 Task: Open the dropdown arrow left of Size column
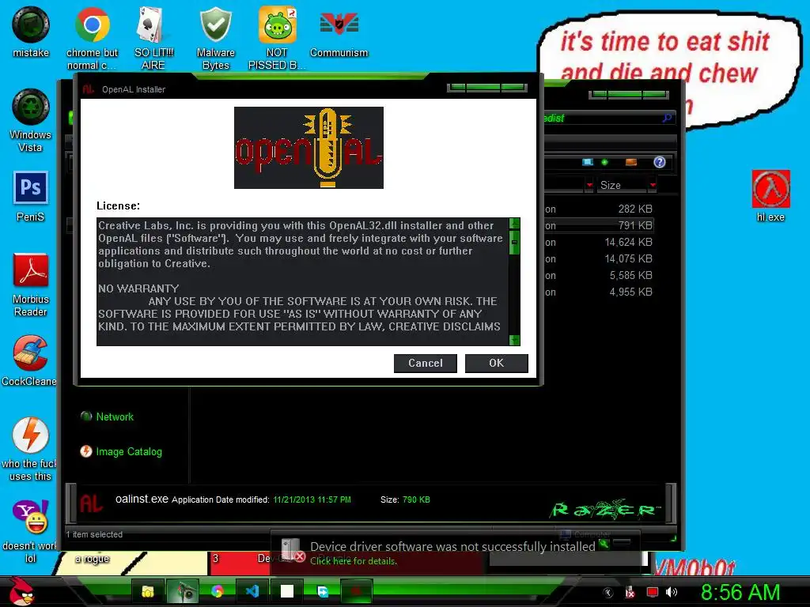click(589, 185)
